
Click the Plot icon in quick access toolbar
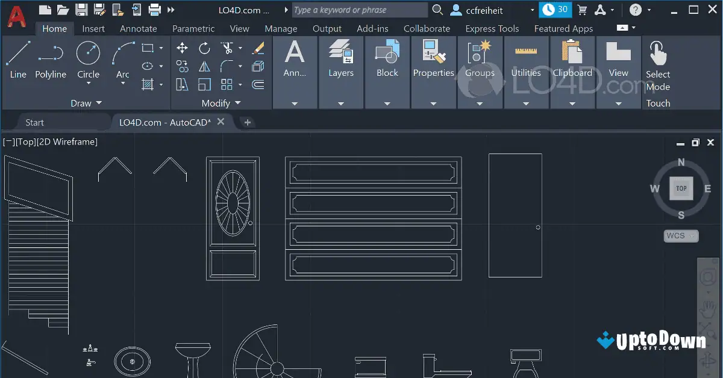click(155, 9)
